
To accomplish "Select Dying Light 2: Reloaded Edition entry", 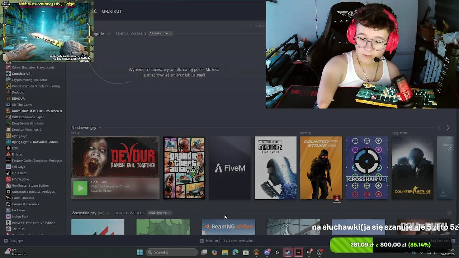I will [34, 142].
